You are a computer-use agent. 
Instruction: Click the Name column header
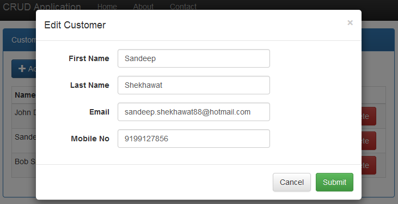pos(25,95)
